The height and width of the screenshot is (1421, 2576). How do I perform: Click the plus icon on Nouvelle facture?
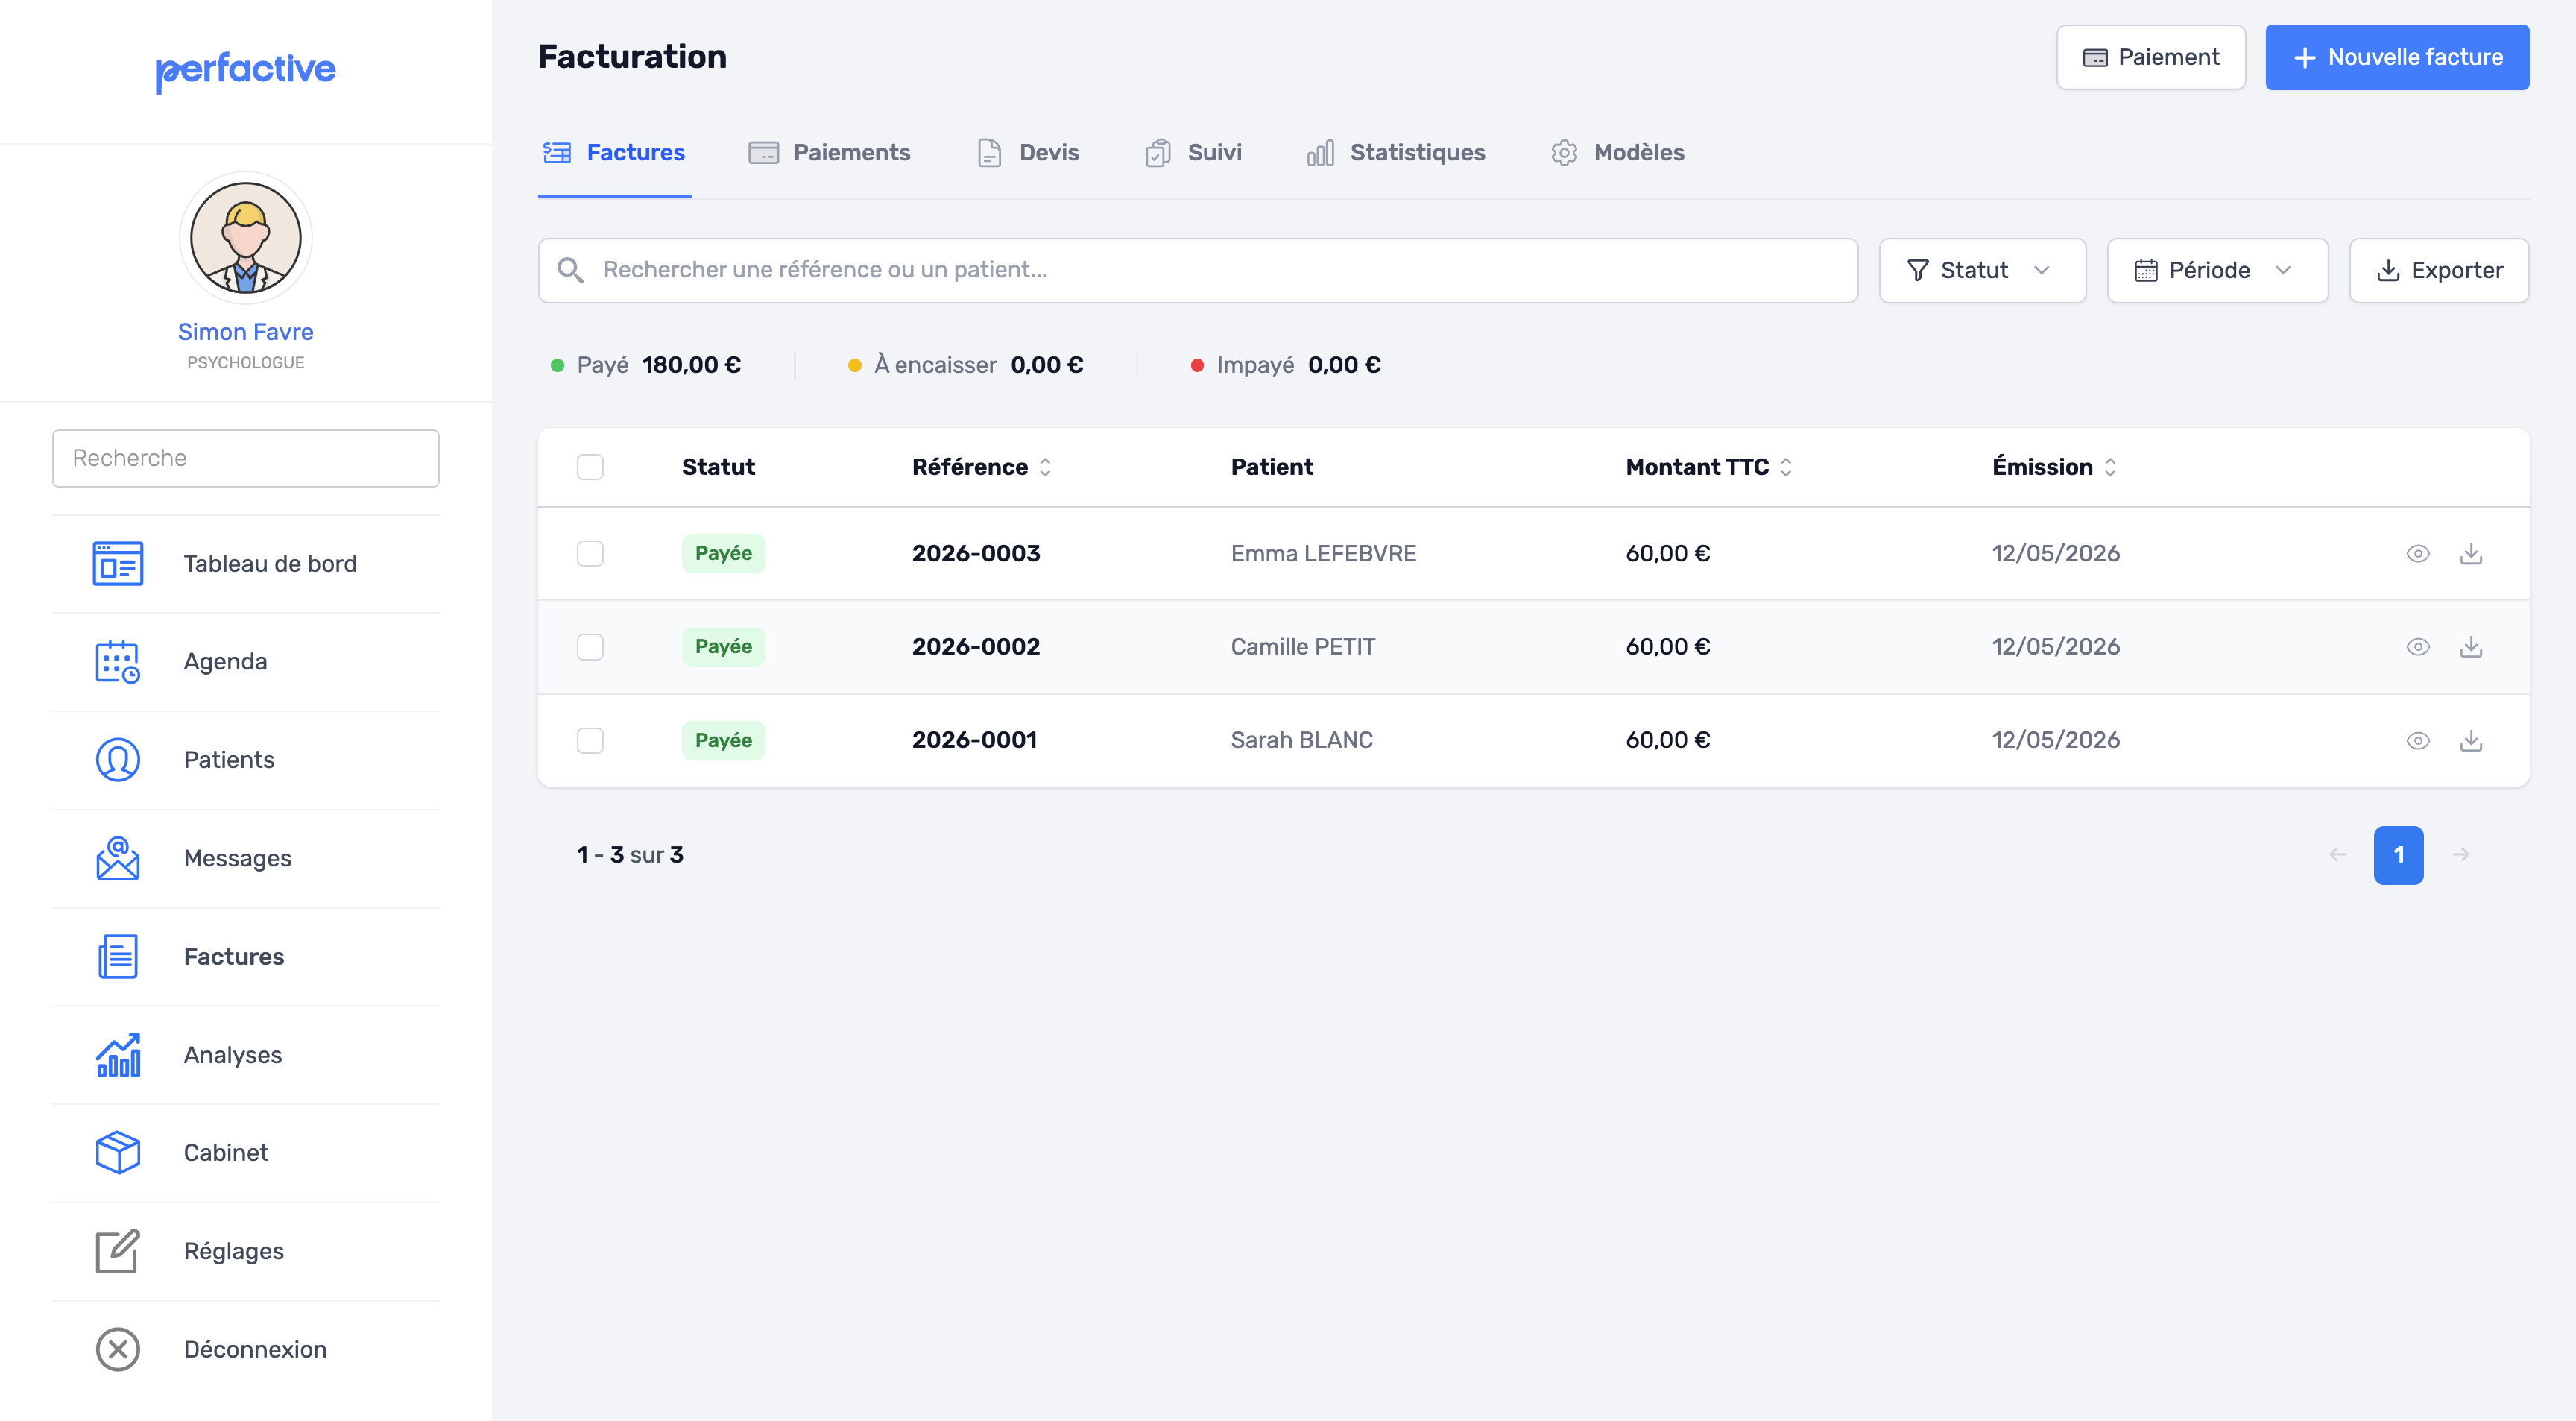coord(2305,57)
